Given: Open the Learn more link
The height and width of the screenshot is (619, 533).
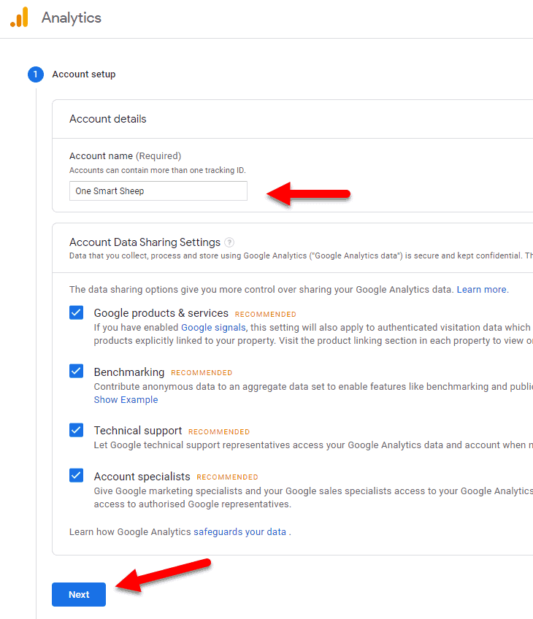Looking at the screenshot, I should pos(482,289).
